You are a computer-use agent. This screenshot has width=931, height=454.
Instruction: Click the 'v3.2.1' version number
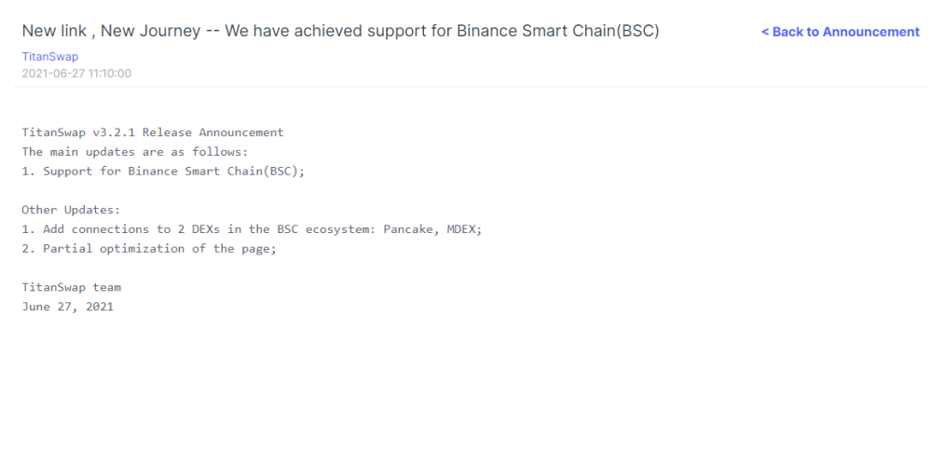114,132
